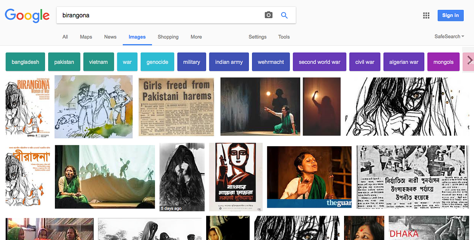The height and width of the screenshot is (240, 474).
Task: Open search by image camera icon
Action: coord(269,15)
